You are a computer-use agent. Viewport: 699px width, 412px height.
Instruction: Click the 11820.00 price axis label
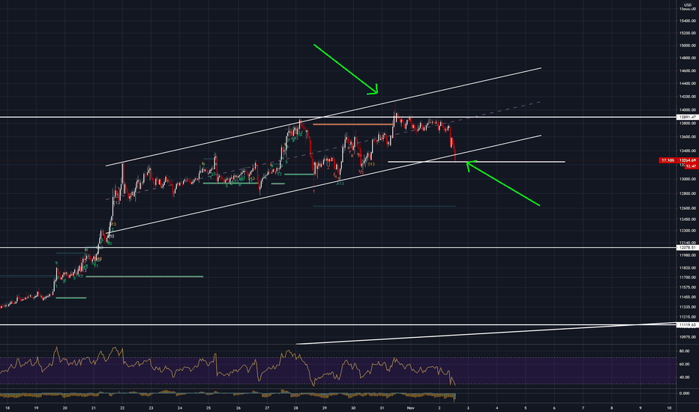click(688, 267)
